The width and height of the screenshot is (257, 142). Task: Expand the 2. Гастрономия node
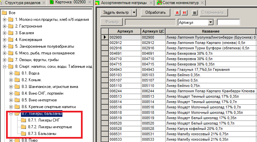pos(4,26)
